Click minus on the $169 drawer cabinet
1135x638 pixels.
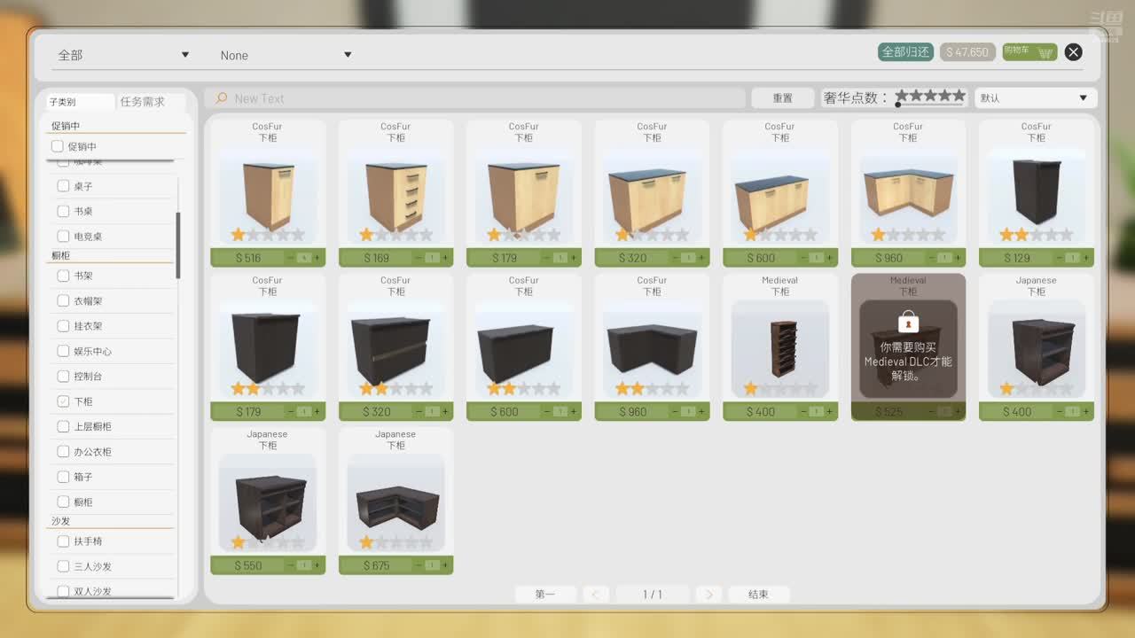(419, 258)
